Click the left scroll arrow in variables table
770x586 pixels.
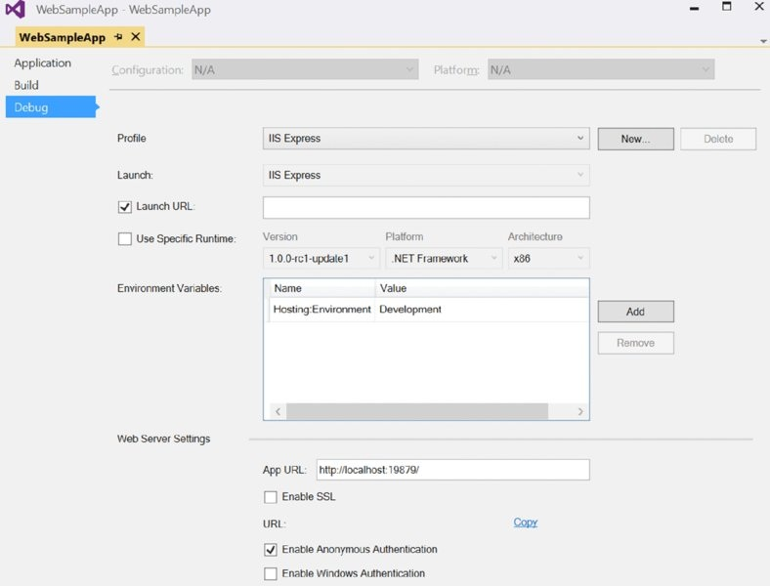pyautogui.click(x=278, y=411)
